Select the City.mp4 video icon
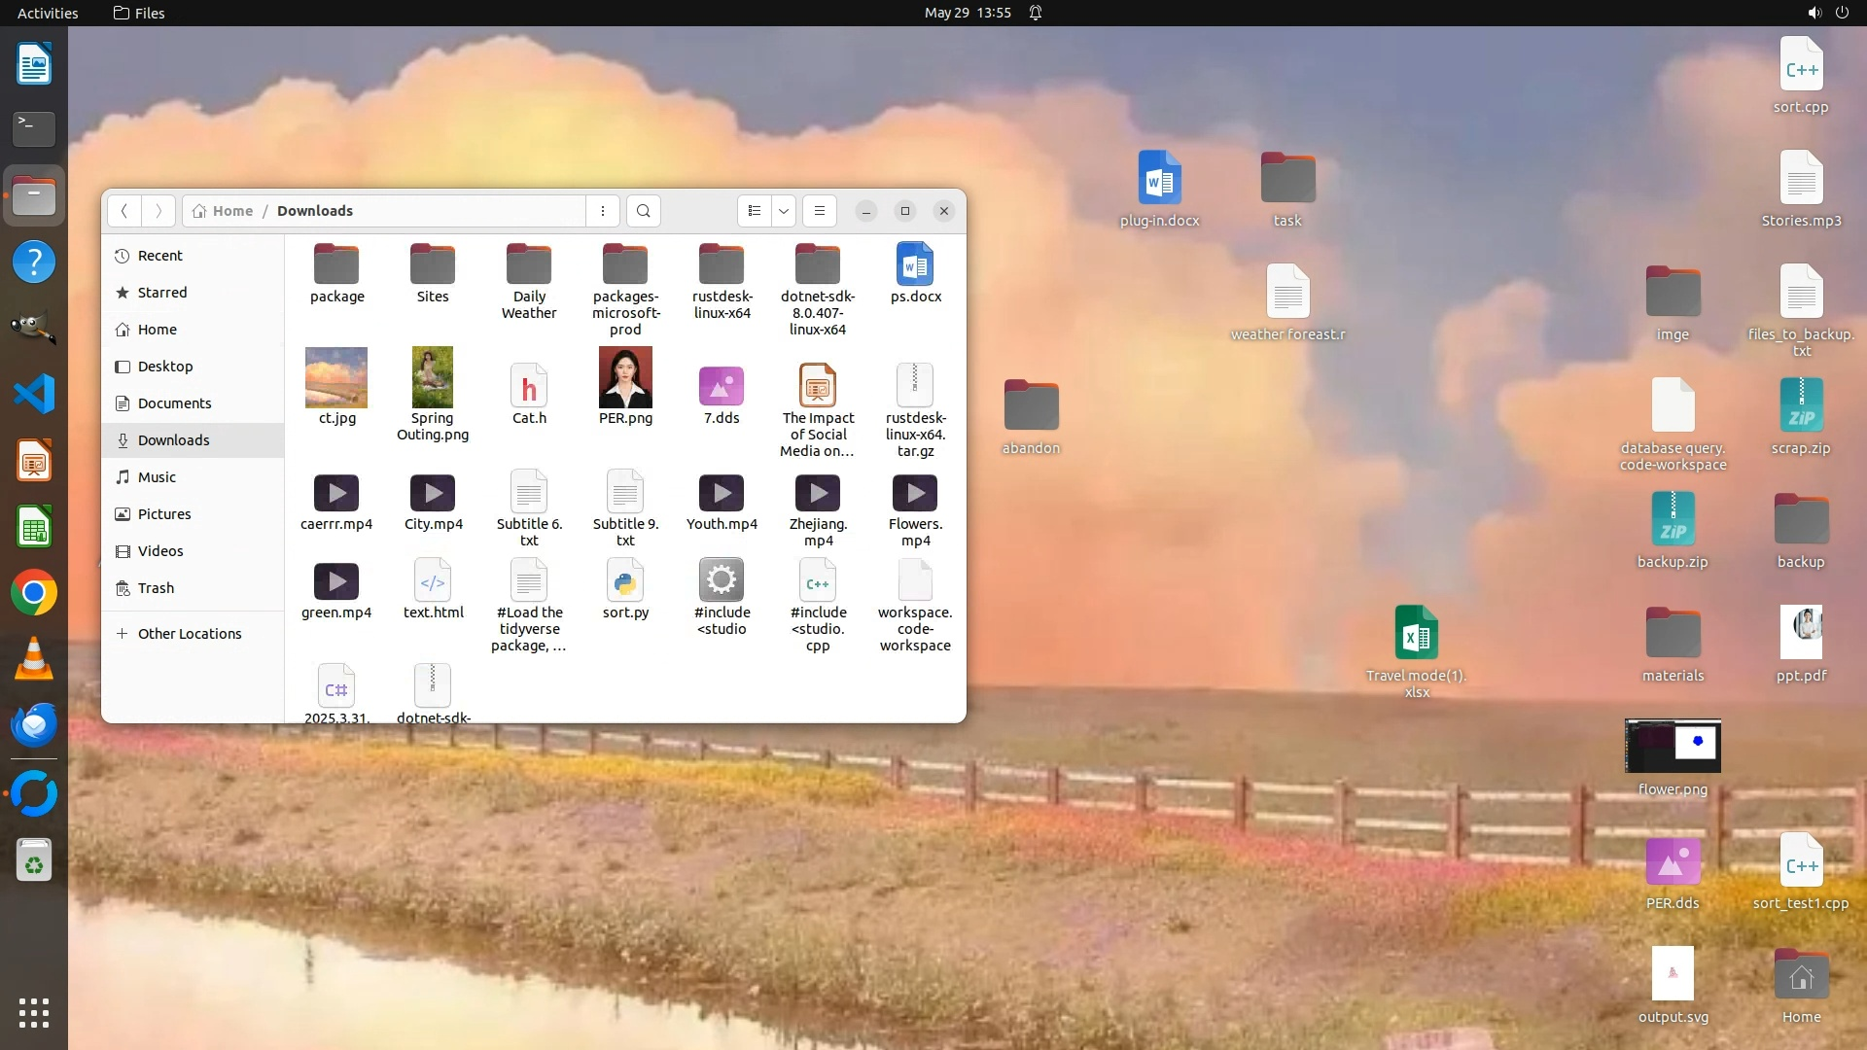Image resolution: width=1867 pixels, height=1050 pixels. [433, 493]
